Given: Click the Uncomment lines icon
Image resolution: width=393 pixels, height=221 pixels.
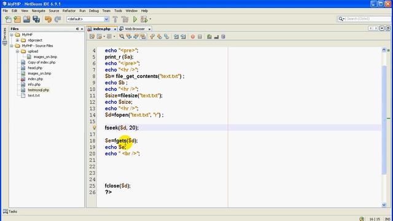Looking at the screenshot, I should pos(216,37).
